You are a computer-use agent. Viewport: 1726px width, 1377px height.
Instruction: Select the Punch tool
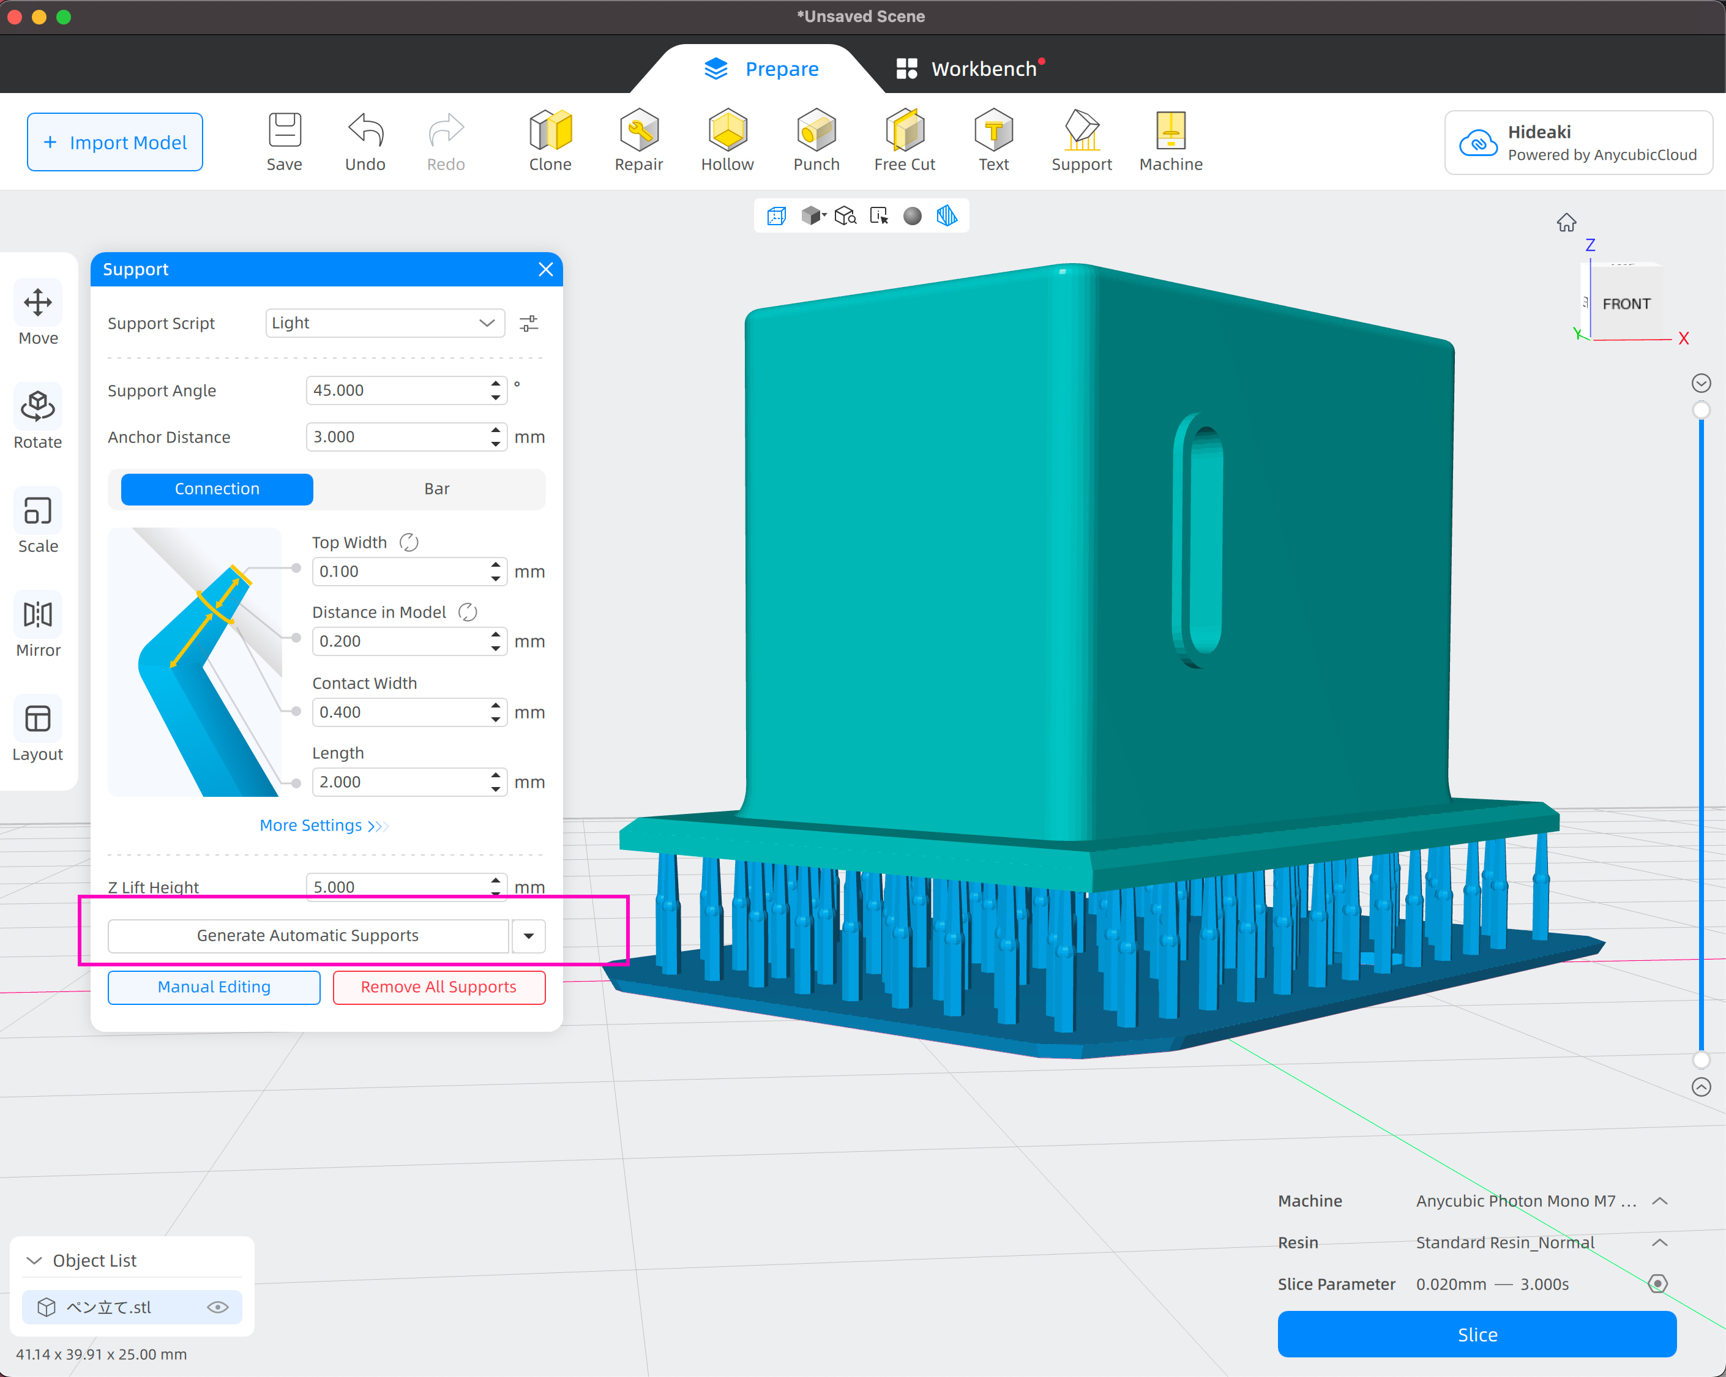[816, 140]
